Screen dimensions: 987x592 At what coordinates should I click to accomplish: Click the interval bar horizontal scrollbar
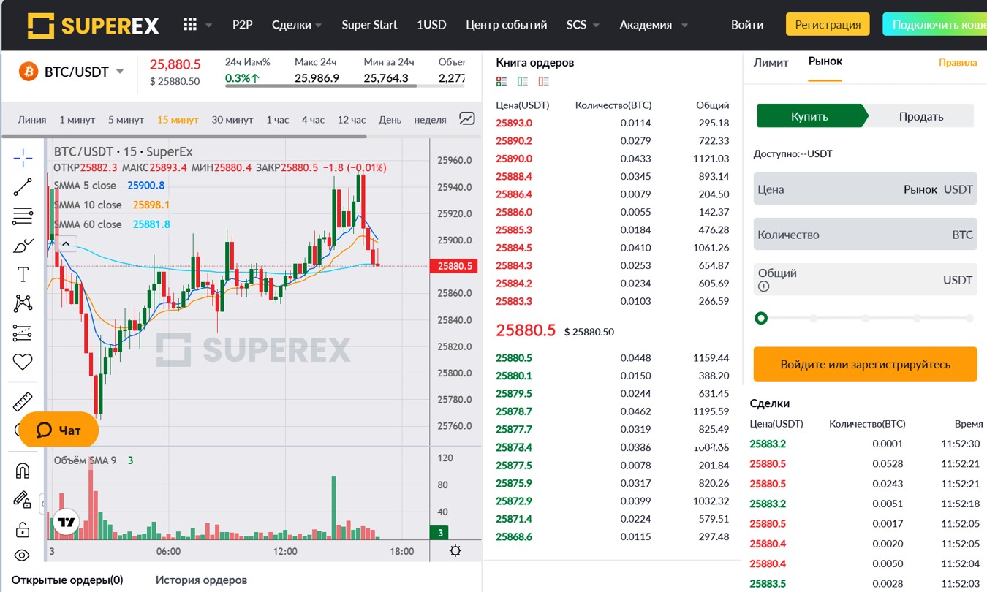coord(184,136)
